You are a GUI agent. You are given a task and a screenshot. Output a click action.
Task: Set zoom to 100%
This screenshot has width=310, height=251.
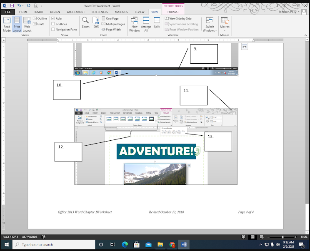pyautogui.click(x=96, y=22)
